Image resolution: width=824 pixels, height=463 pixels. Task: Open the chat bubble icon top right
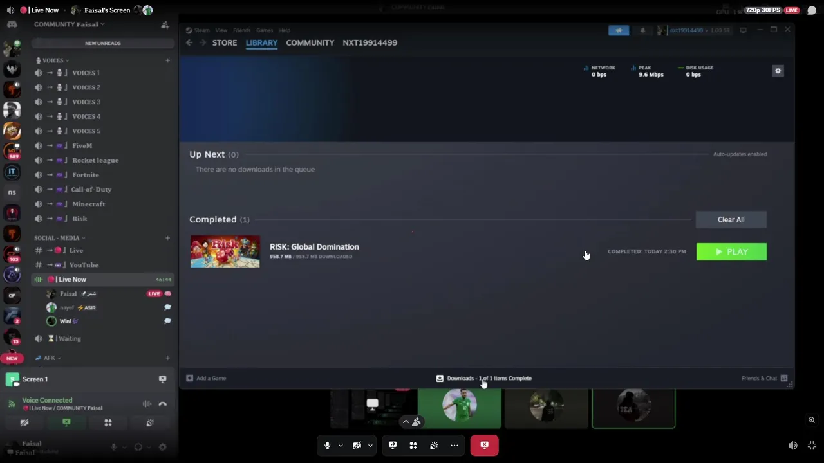[x=812, y=10]
